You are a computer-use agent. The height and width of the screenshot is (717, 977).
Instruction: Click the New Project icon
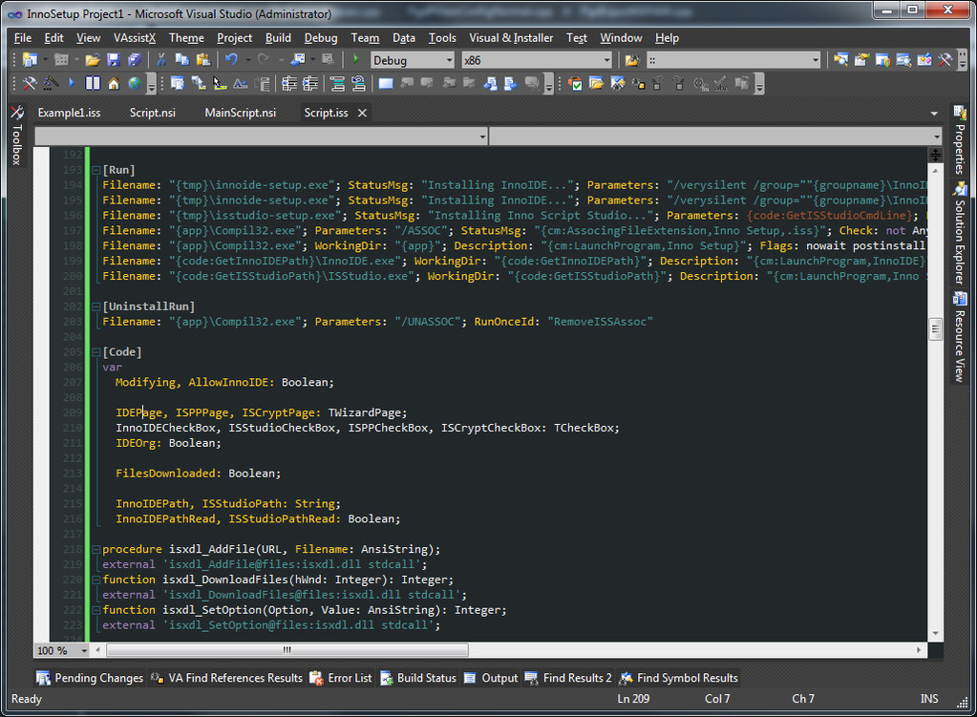(30, 60)
